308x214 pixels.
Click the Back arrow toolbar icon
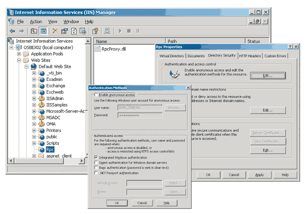coord(12,31)
